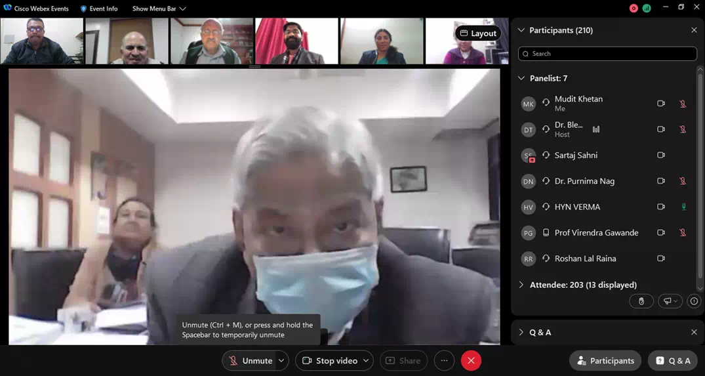The width and height of the screenshot is (705, 376).
Task: Open Event Info shield icon
Action: point(83,9)
